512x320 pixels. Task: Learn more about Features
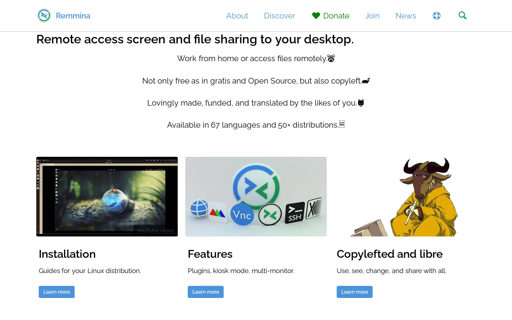click(x=206, y=292)
